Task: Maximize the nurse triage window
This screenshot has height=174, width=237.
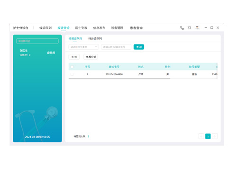Action: [212, 28]
